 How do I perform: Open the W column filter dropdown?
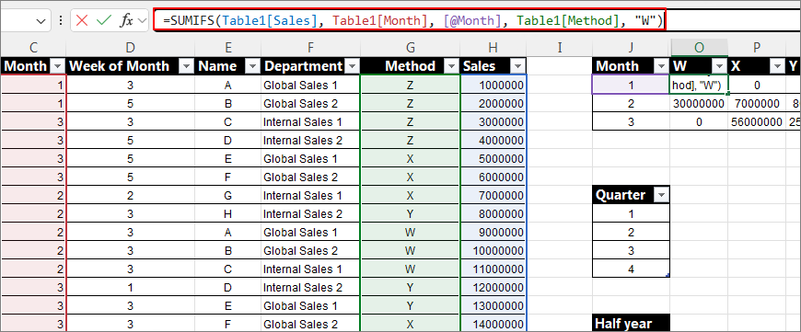pyautogui.click(x=719, y=66)
